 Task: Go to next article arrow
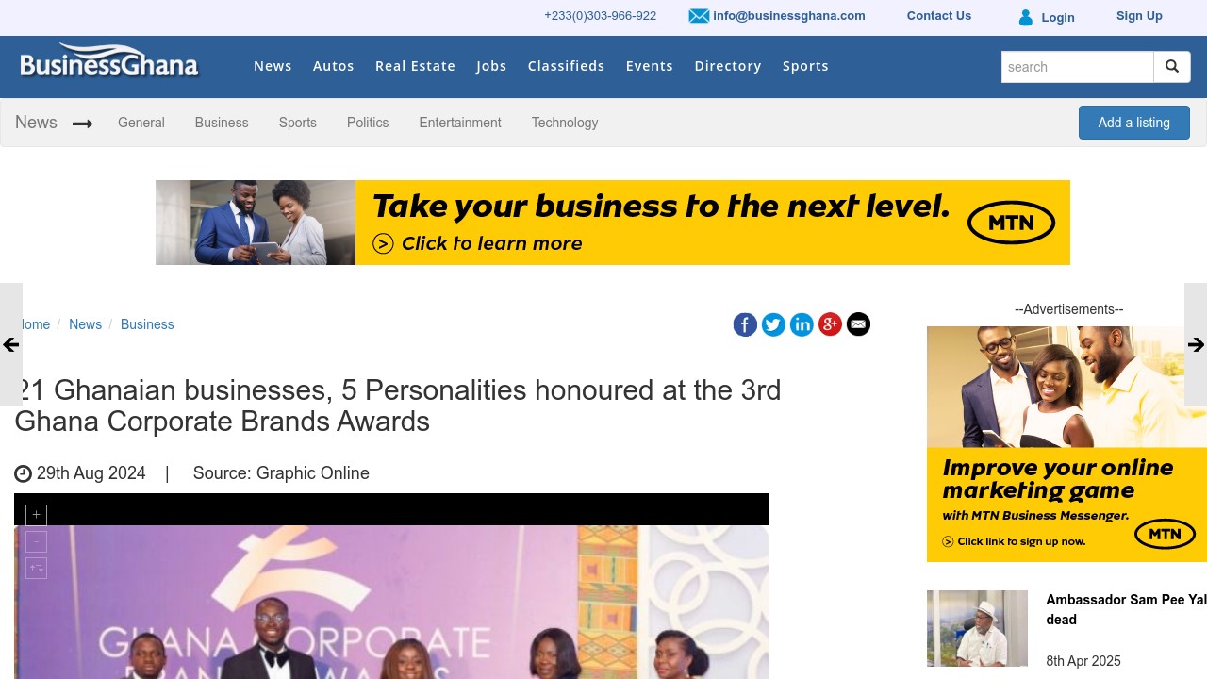[x=1196, y=345]
